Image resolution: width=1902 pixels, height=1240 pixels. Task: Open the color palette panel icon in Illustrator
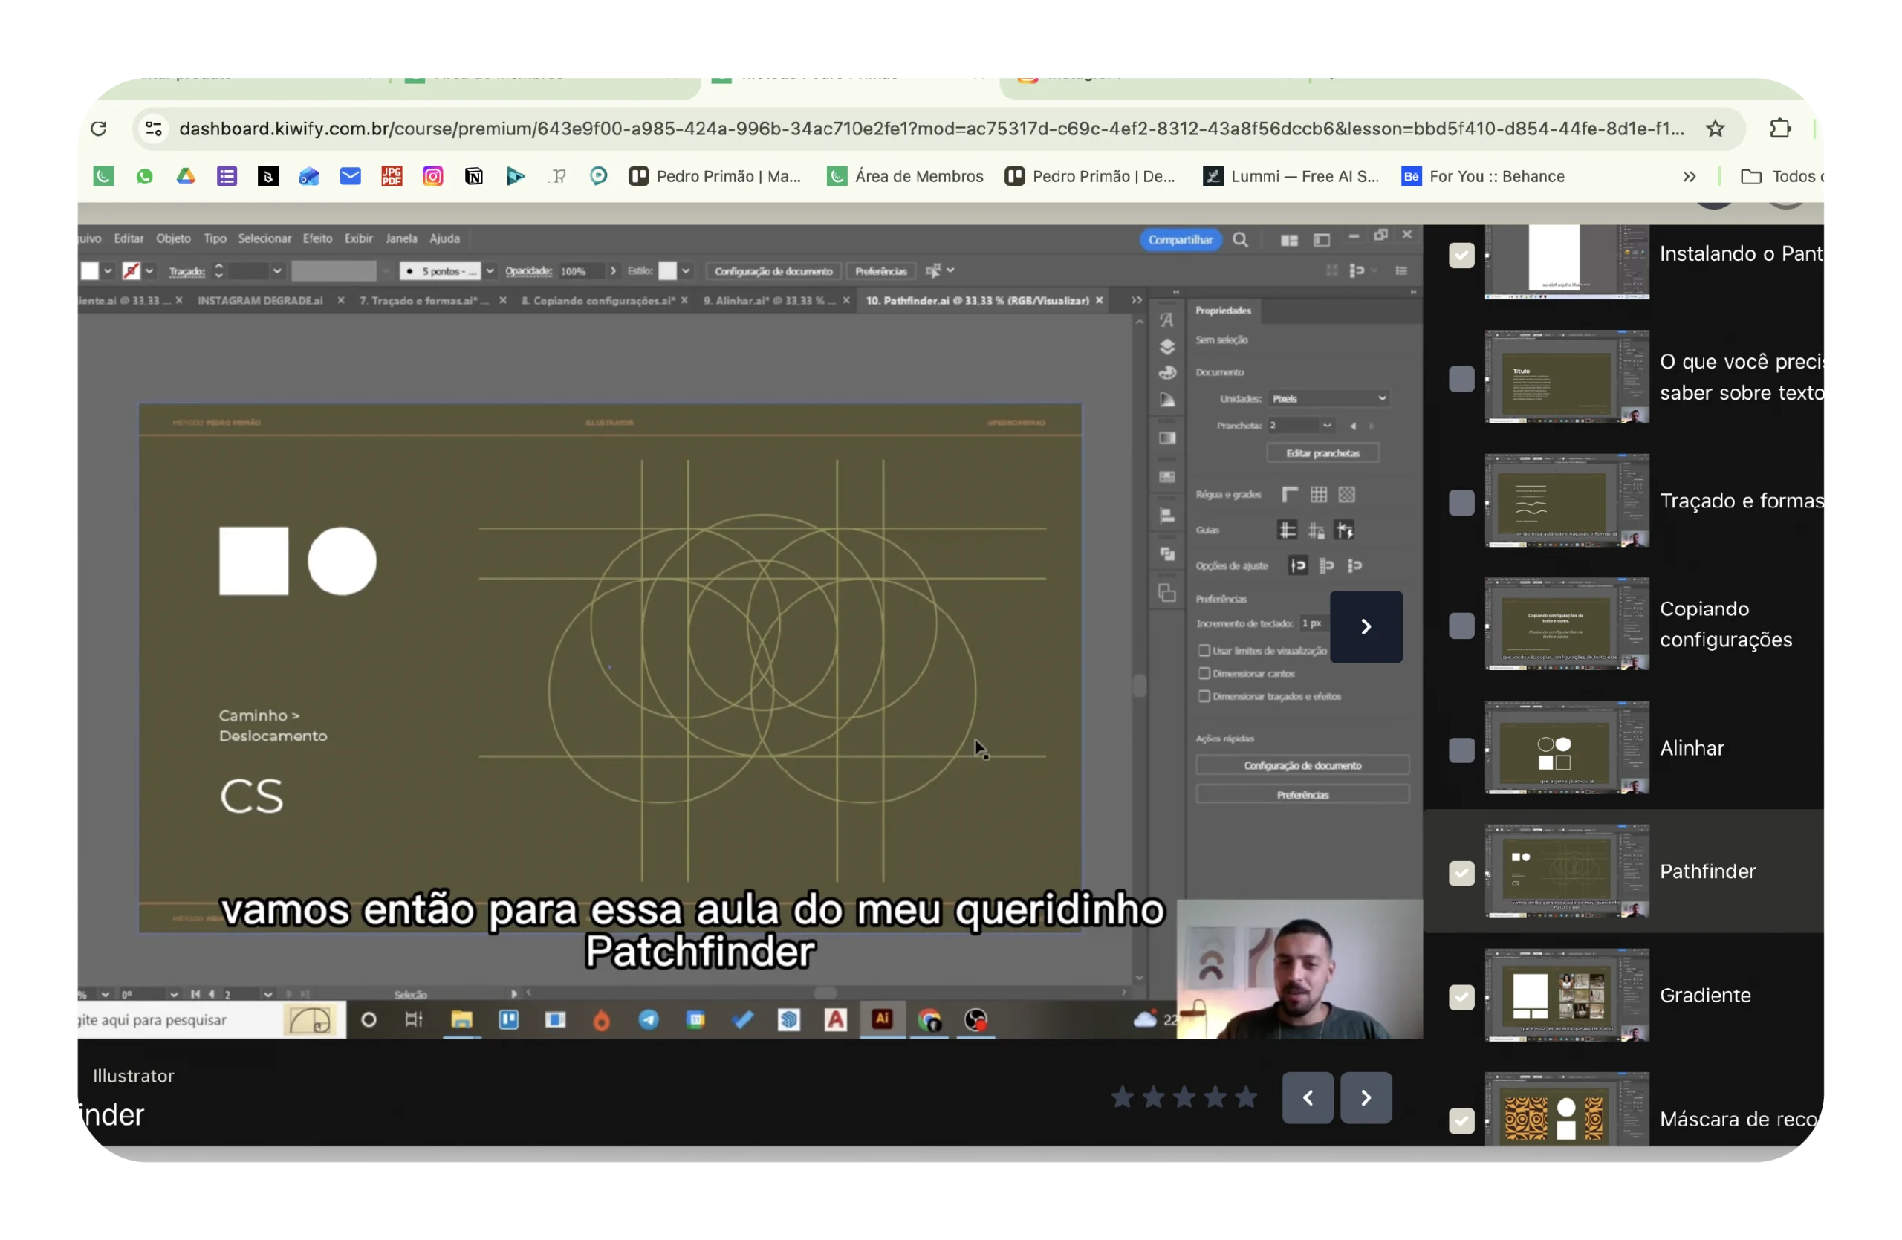point(1167,373)
